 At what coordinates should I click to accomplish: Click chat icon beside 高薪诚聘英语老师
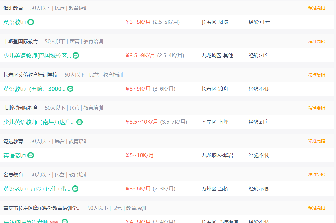[x=65, y=221]
